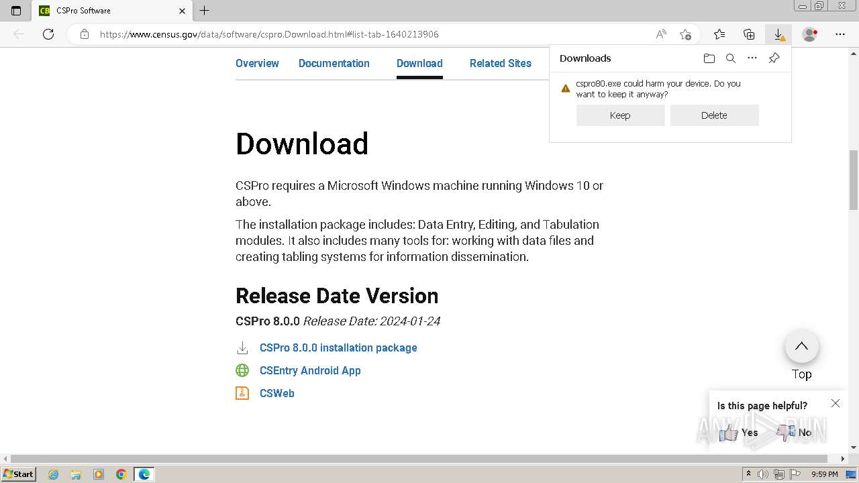Open the Windows Start button

click(x=18, y=474)
